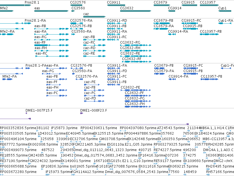Screen dimensions: 234x176
Task: Select the 'Mfe2' gene label
Action: [x=4, y=8]
